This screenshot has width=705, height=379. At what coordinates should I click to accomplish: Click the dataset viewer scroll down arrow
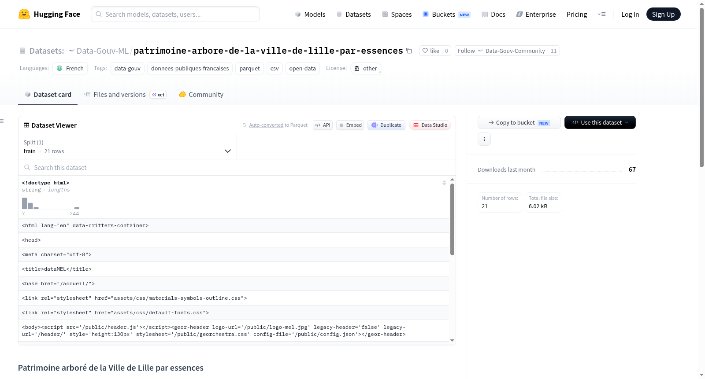pyautogui.click(x=452, y=340)
